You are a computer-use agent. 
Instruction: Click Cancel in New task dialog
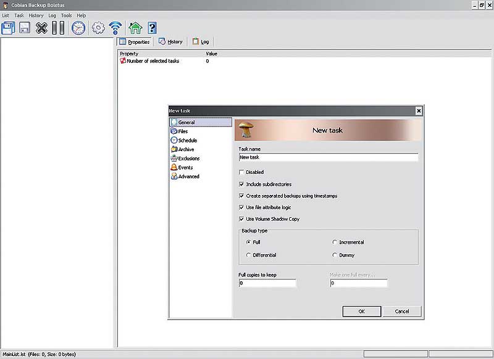(x=402, y=312)
